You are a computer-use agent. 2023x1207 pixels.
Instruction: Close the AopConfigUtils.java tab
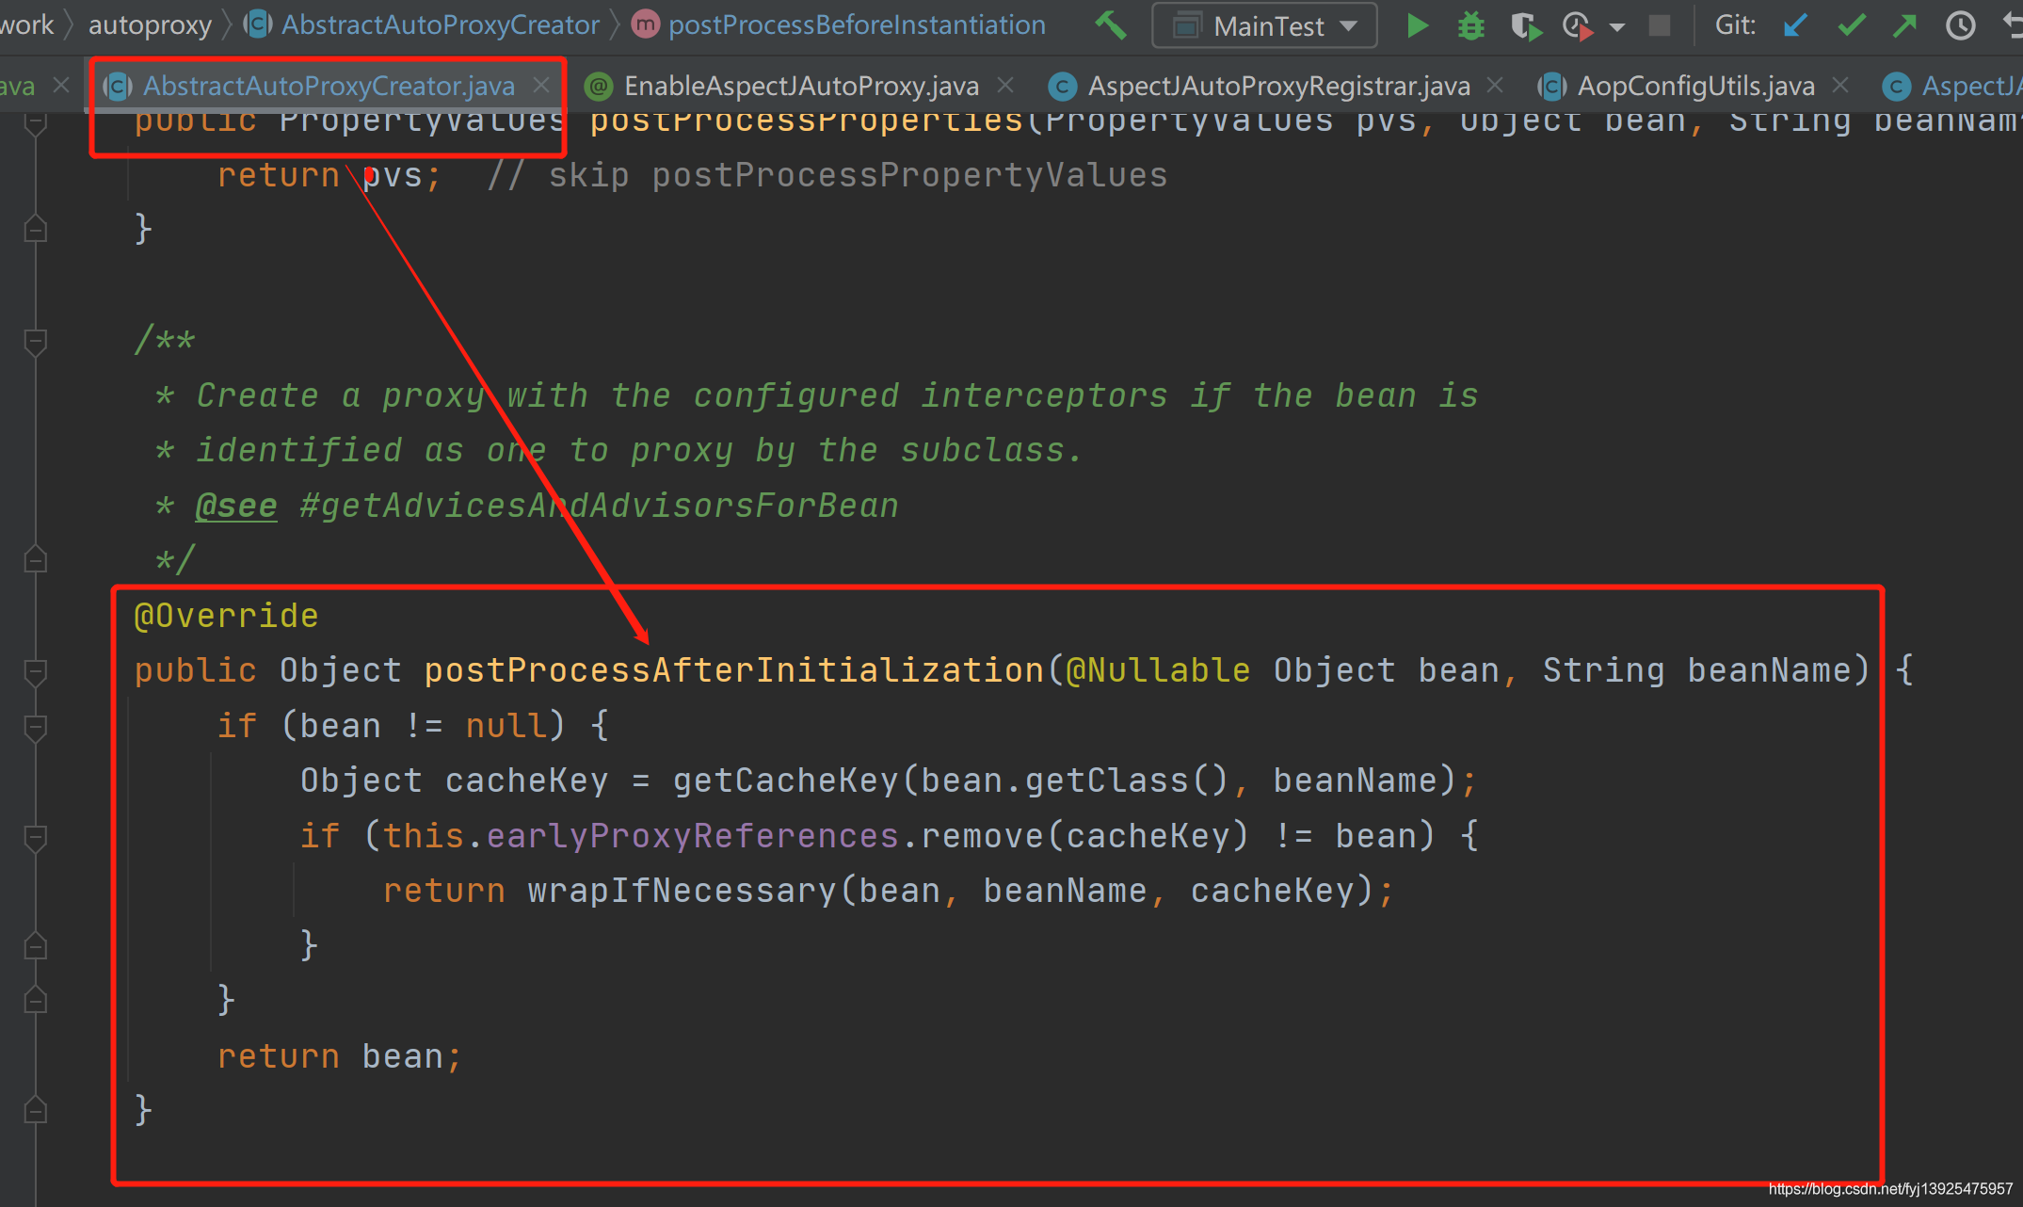pos(1840,85)
